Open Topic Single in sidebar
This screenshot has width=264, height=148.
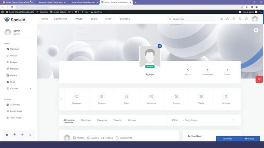[x=14, y=118]
